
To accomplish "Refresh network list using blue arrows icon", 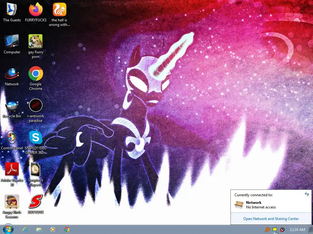I will pyautogui.click(x=307, y=194).
